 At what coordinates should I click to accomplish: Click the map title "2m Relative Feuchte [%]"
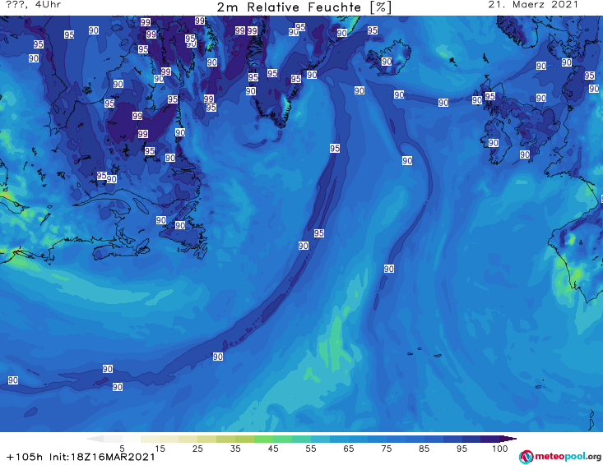304,7
